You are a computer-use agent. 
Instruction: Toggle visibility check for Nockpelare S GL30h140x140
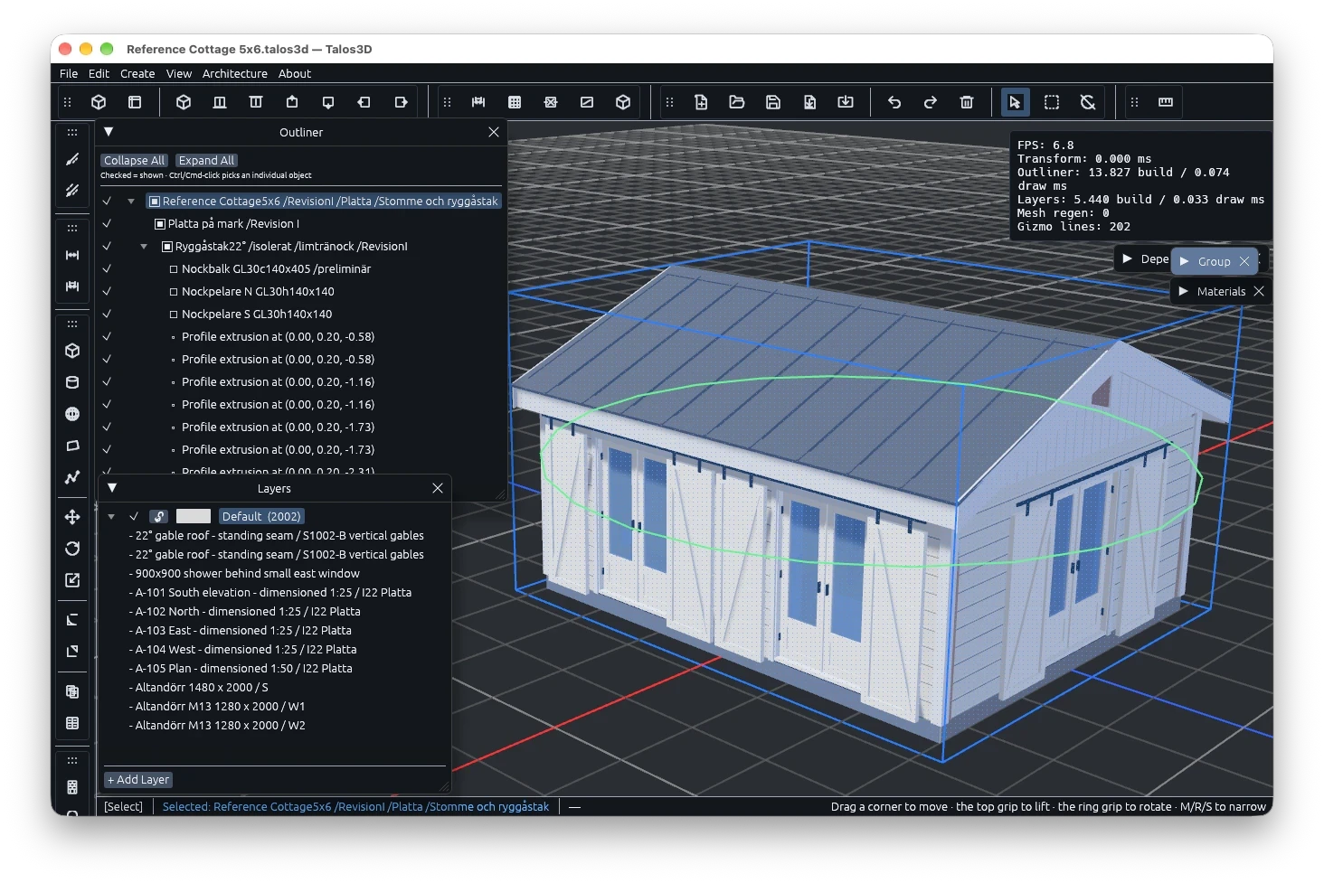(x=107, y=314)
